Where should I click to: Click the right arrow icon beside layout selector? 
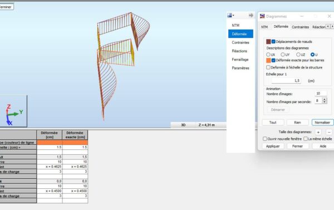(251, 15)
